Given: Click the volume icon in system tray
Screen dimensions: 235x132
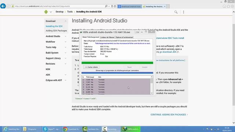Looking at the screenshot, I should (218, 129).
